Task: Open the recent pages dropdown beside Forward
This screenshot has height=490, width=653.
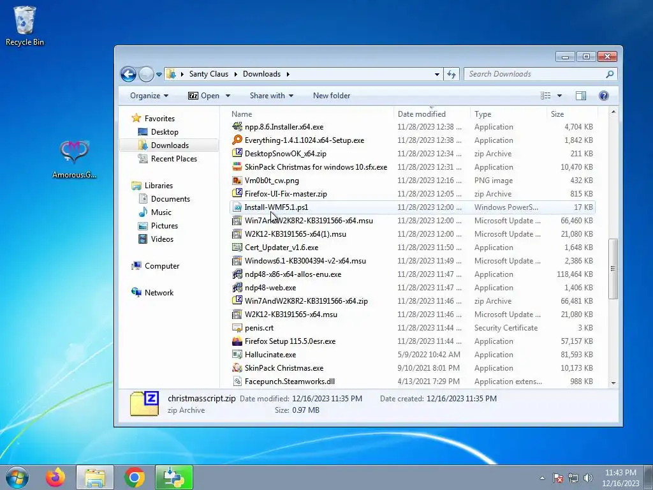Action: tap(159, 75)
